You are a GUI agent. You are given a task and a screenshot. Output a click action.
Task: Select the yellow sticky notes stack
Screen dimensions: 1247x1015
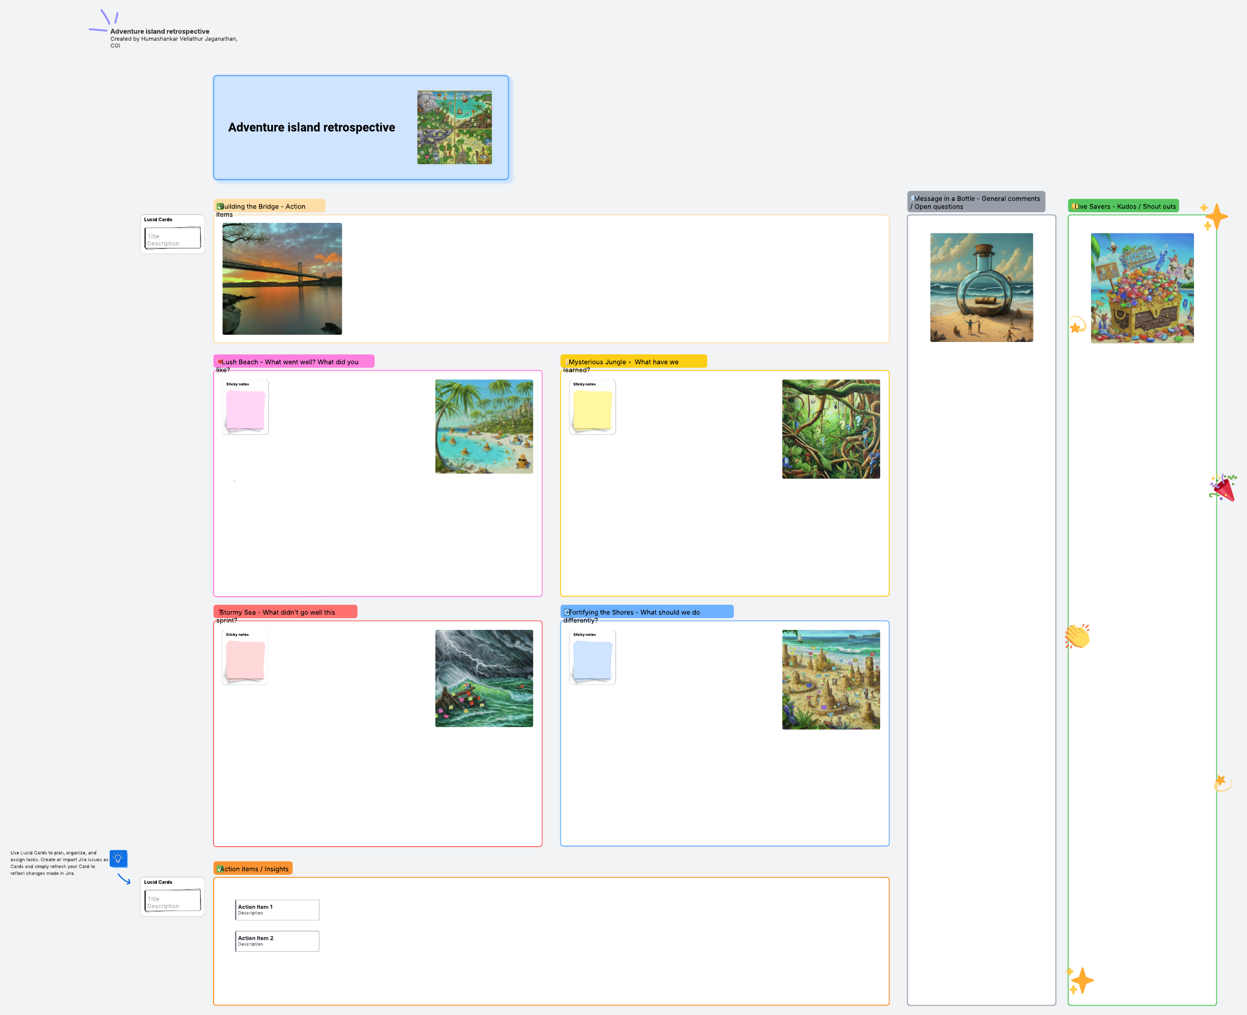pyautogui.click(x=592, y=410)
